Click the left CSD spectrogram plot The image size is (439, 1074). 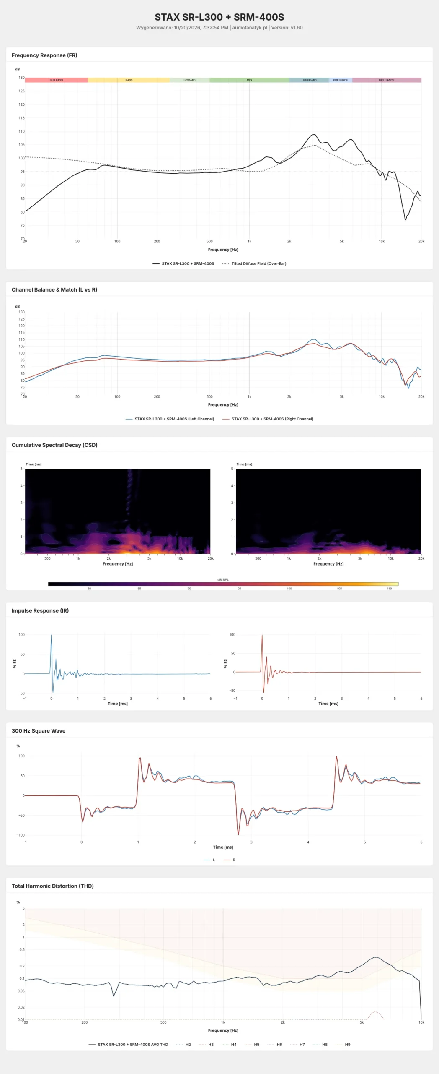click(118, 511)
